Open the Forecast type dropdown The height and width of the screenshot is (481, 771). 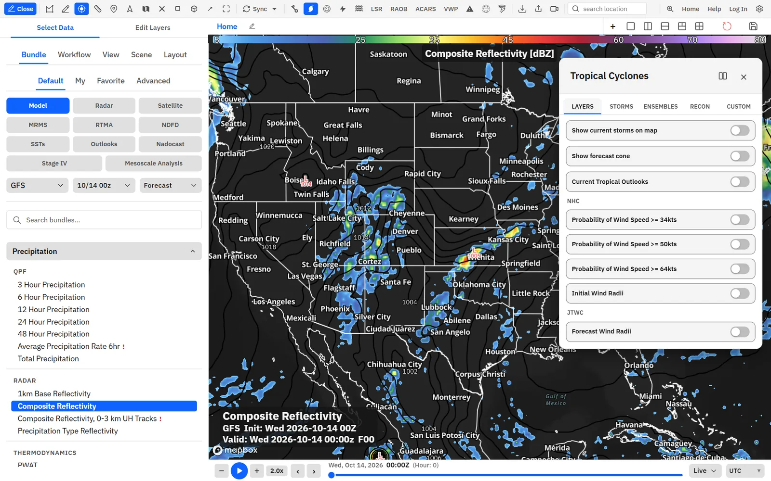pyautogui.click(x=171, y=185)
